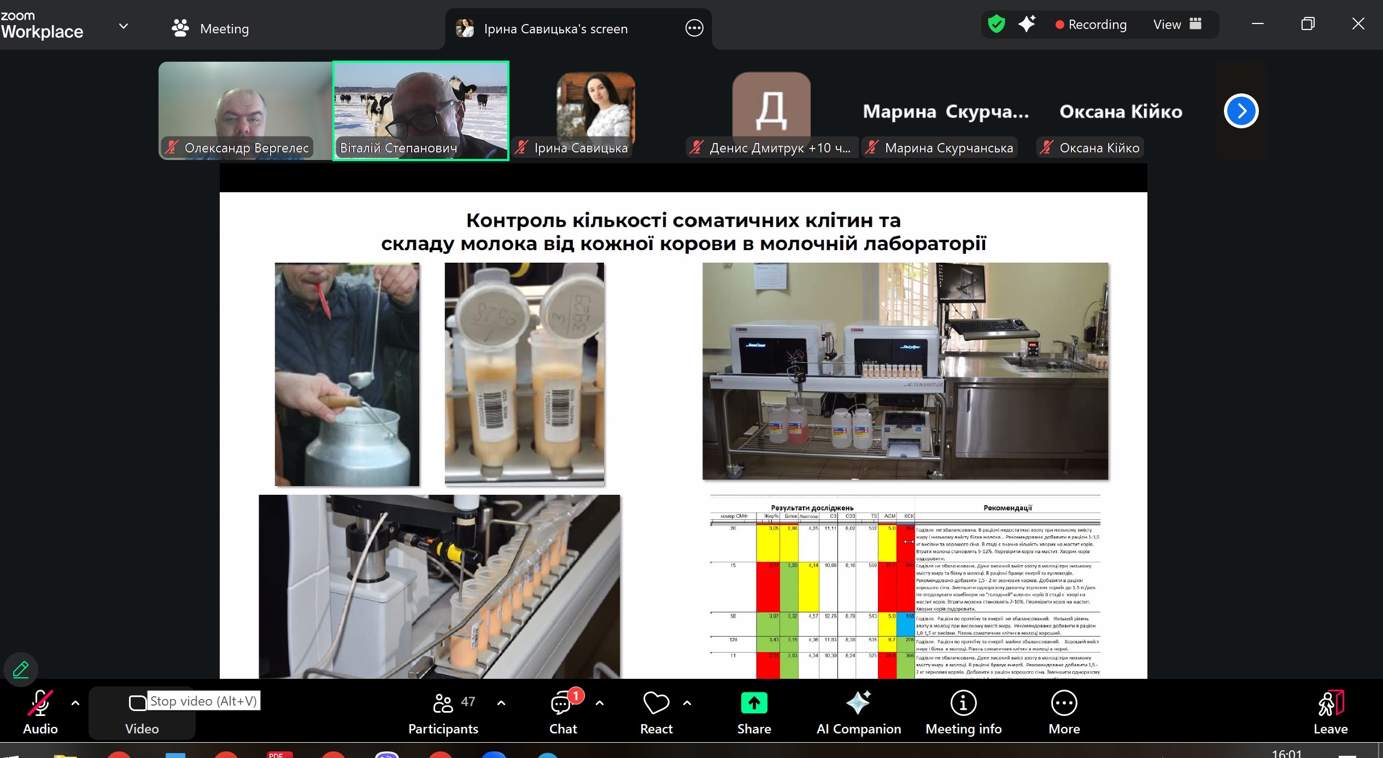Click the Recording indicator
The height and width of the screenshot is (758, 1383).
pos(1091,25)
